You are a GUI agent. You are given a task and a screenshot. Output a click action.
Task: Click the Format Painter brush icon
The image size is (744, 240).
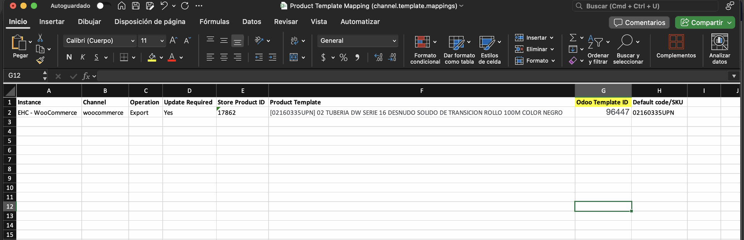coord(40,60)
